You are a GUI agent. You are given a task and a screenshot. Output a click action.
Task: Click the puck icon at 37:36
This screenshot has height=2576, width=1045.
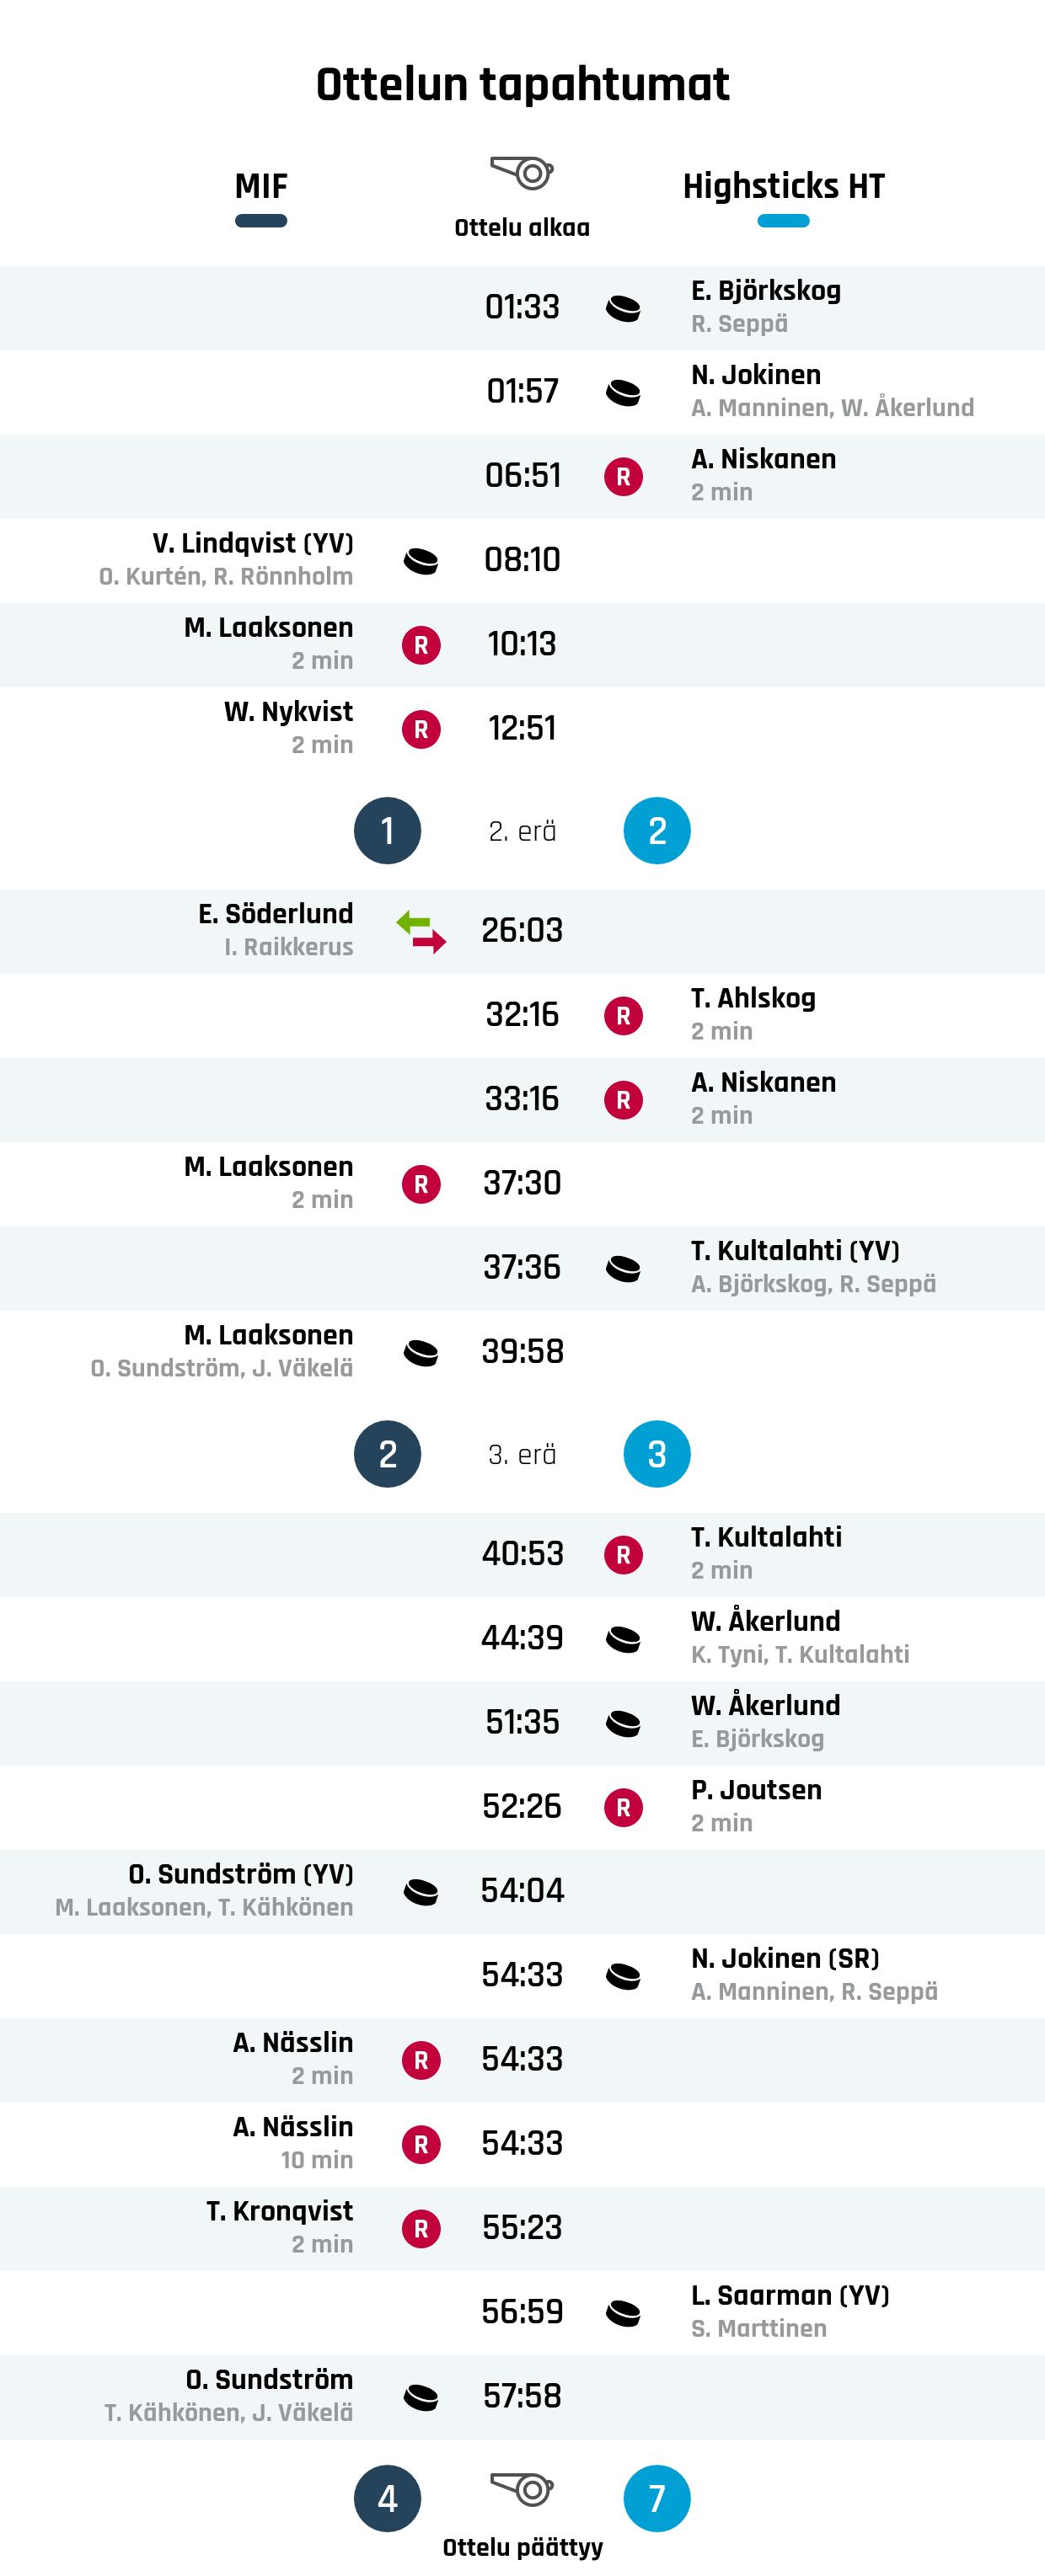(x=623, y=1269)
